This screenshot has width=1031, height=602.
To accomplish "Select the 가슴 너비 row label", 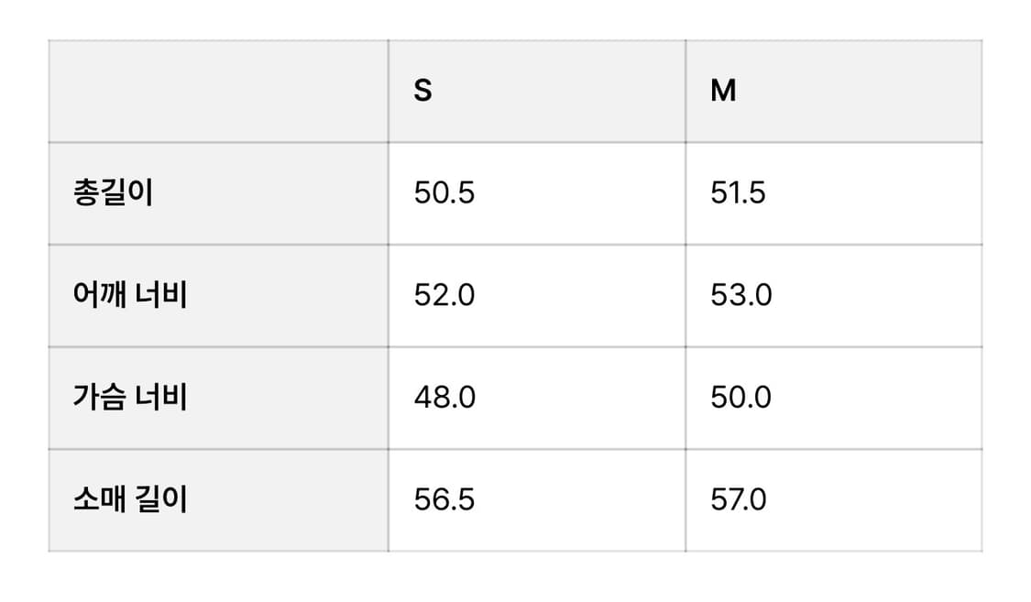I will coord(130,398).
